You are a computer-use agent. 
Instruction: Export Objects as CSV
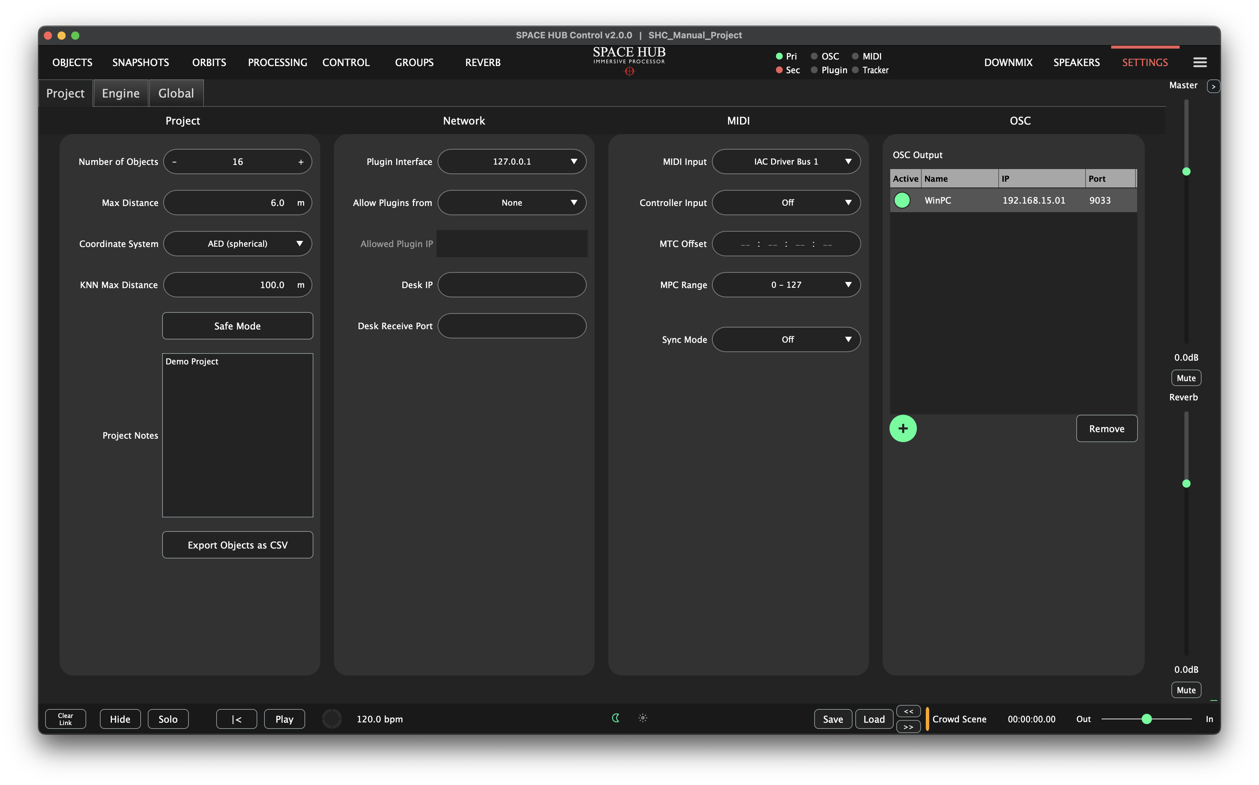click(237, 545)
